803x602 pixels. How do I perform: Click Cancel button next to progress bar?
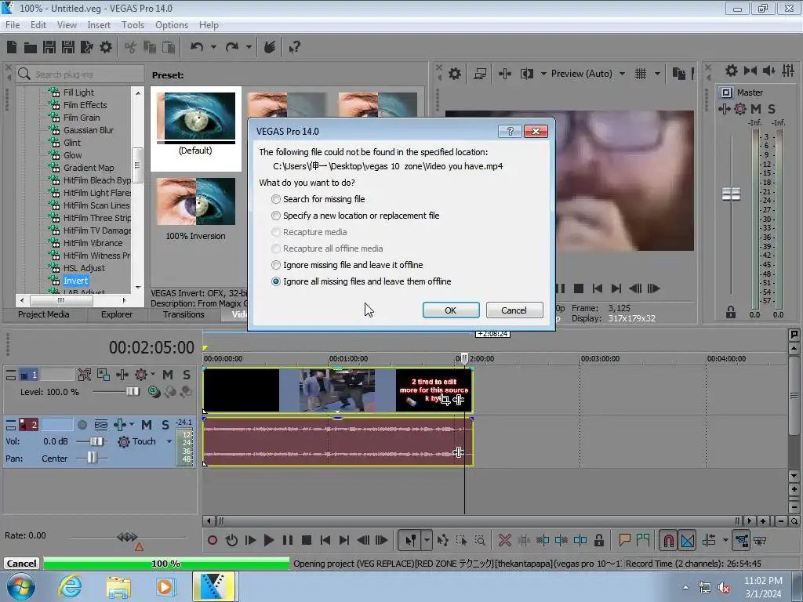(21, 564)
